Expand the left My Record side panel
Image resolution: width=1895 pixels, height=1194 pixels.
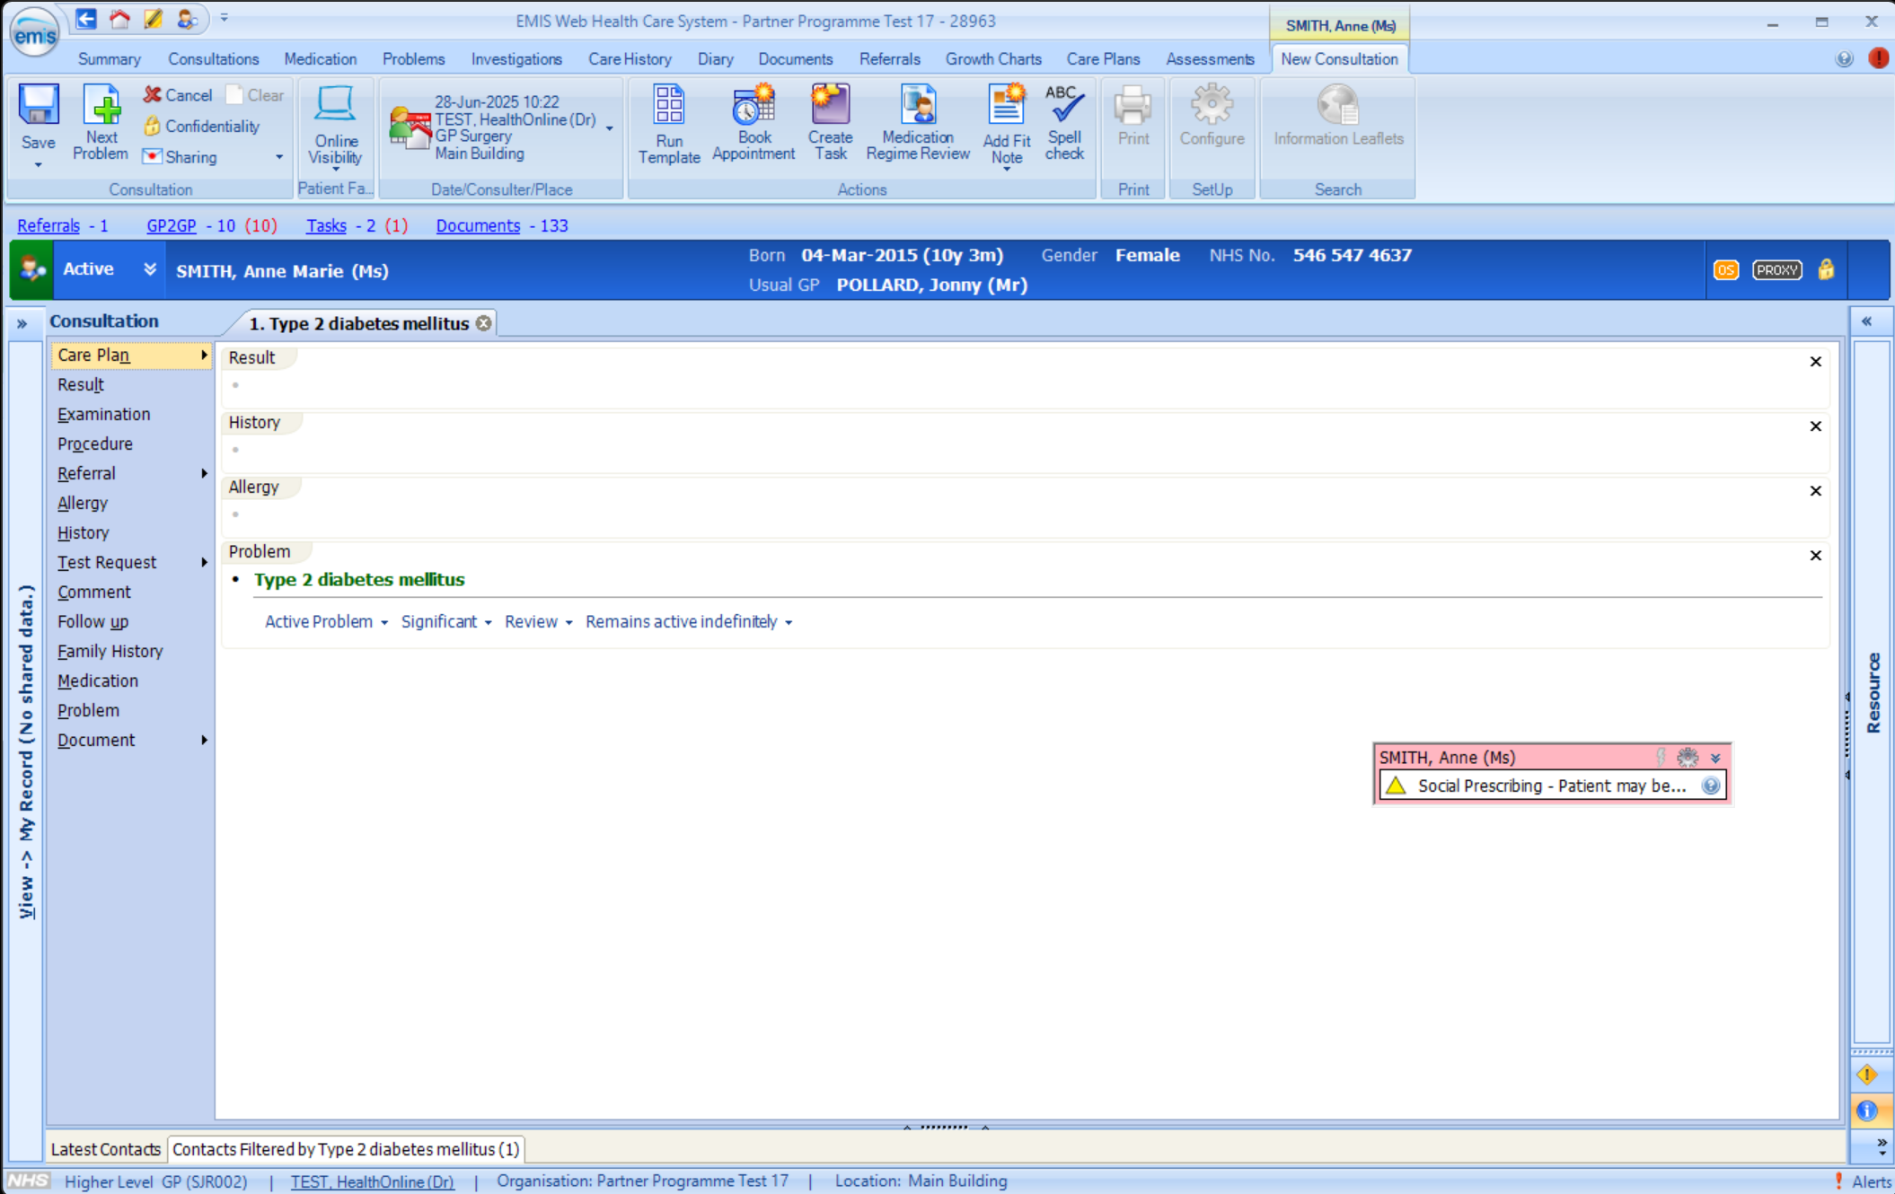(x=22, y=324)
